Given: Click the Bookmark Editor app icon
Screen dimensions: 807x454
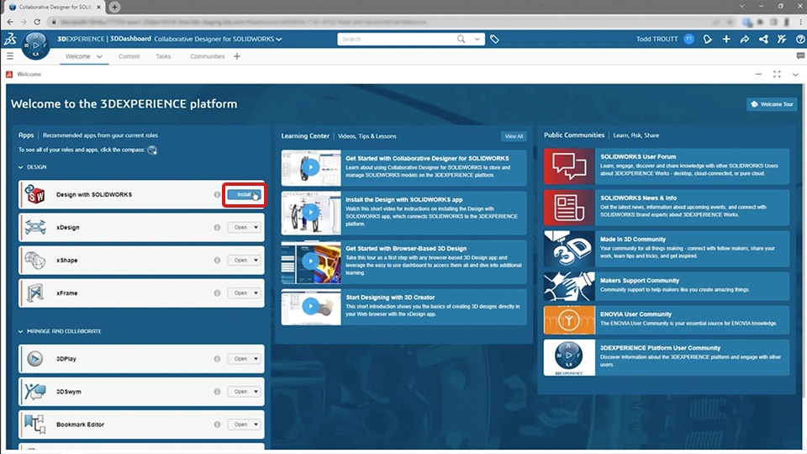Looking at the screenshot, I should point(35,425).
